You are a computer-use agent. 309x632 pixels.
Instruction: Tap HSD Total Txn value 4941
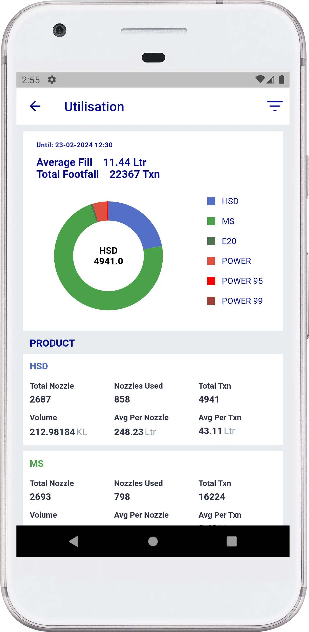point(209,399)
